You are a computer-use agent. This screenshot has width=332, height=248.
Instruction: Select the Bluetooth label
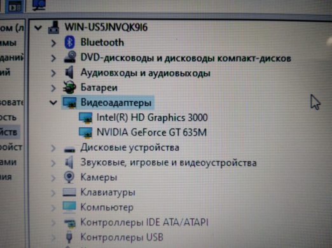coord(102,42)
